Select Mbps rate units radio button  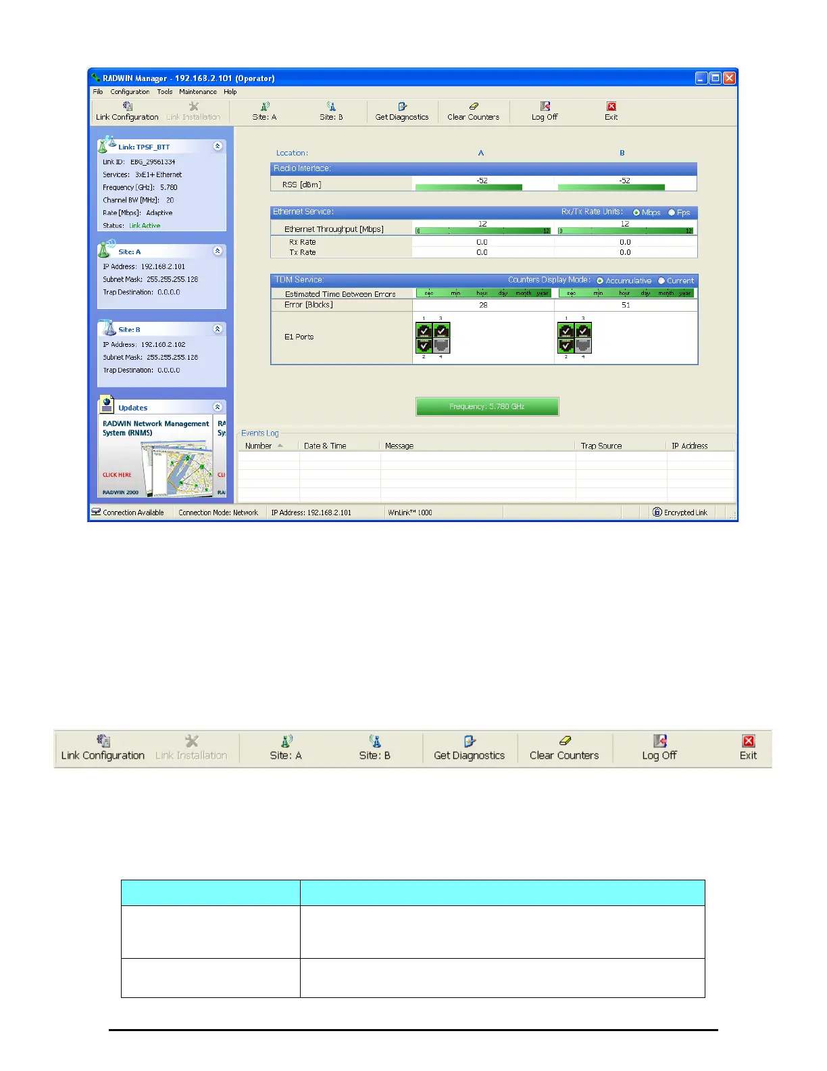[x=636, y=212]
